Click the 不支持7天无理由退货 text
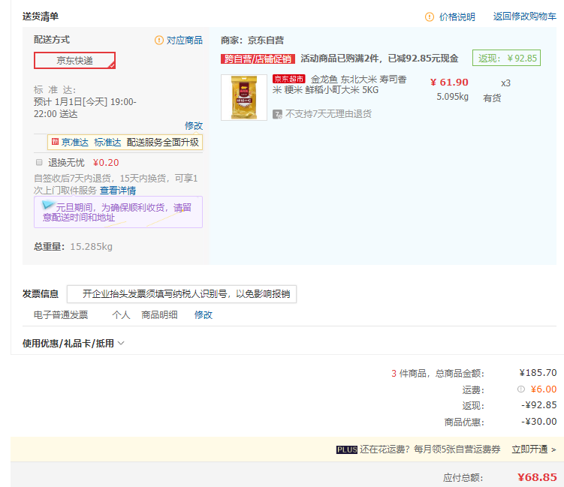 coord(328,114)
